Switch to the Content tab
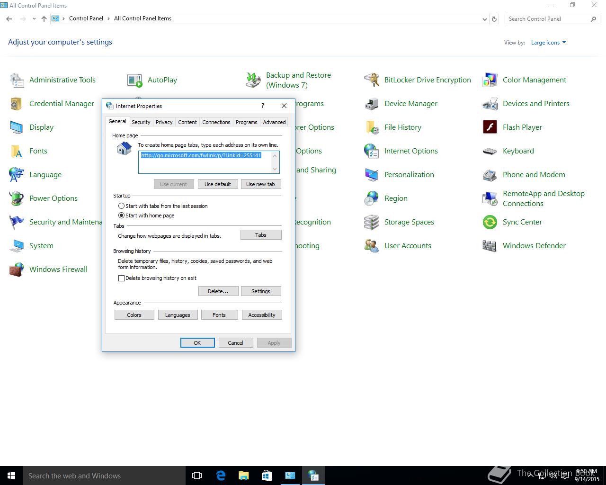This screenshot has height=485, width=606. [187, 122]
